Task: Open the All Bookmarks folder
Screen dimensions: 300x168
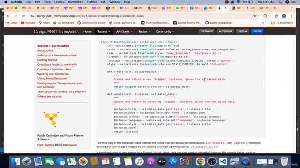Action: click(282, 23)
